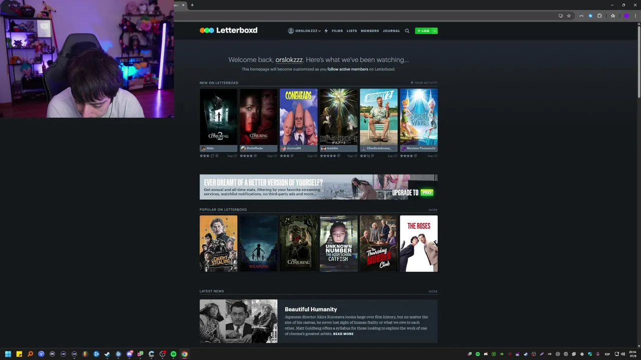The width and height of the screenshot is (641, 360).
Task: Open the Chrome three-dot menu
Action: [x=635, y=16]
